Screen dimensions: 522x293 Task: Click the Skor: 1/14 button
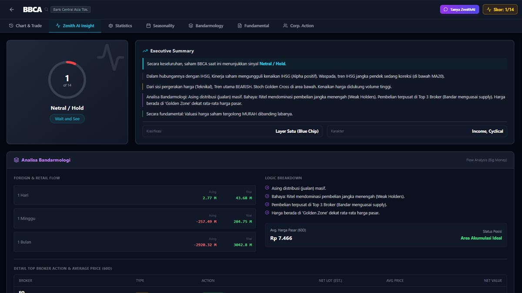point(500,10)
